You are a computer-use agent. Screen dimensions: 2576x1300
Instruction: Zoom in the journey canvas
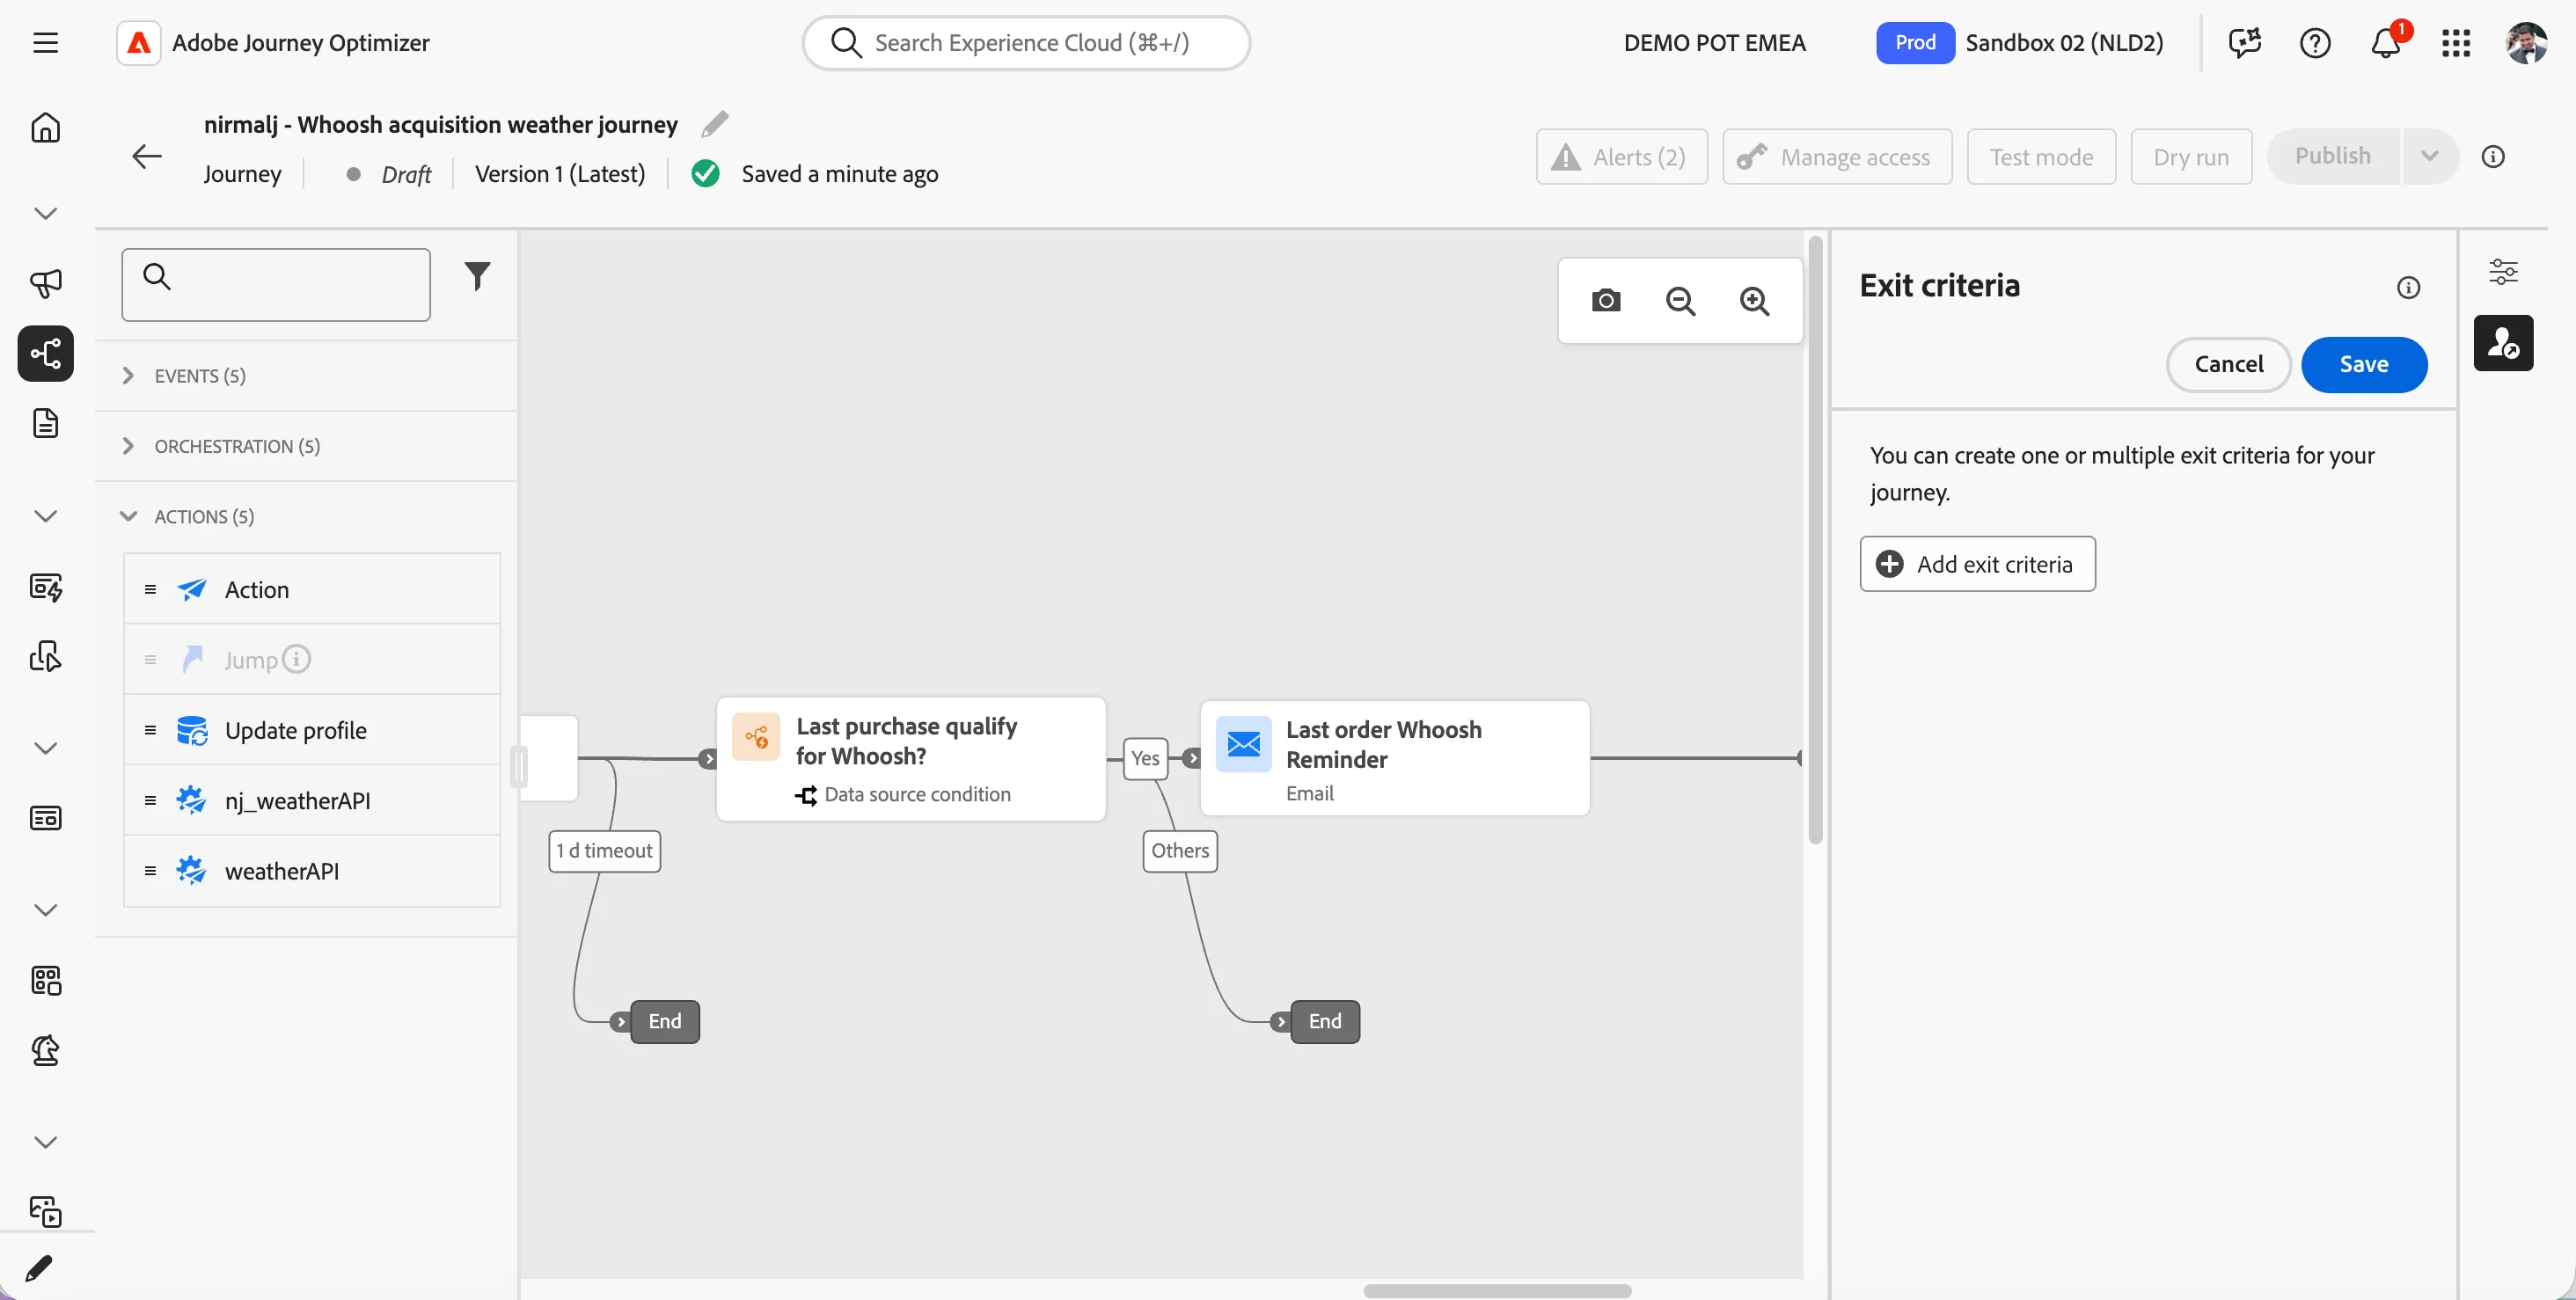(x=1754, y=300)
